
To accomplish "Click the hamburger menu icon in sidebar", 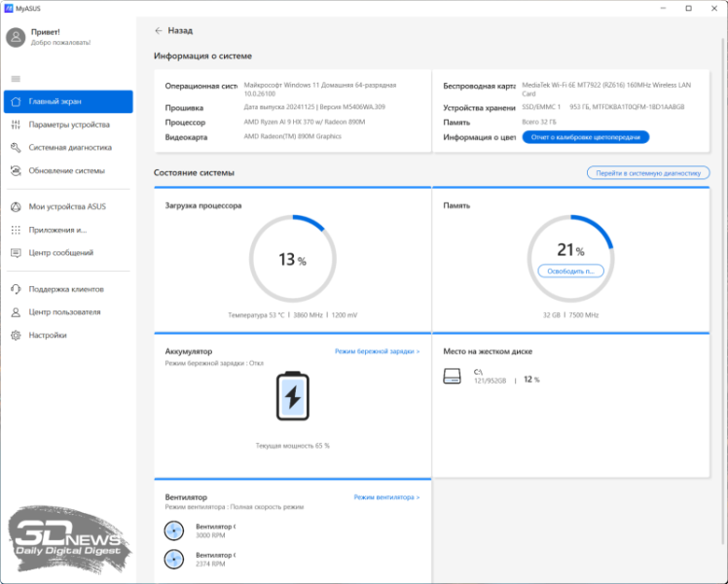I will click(16, 78).
